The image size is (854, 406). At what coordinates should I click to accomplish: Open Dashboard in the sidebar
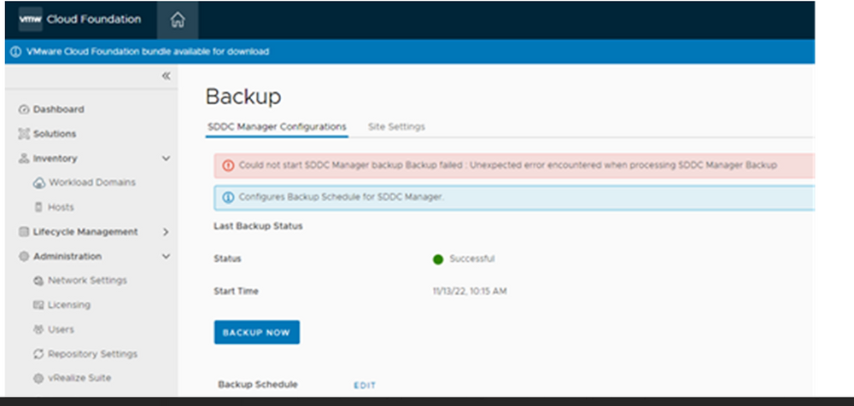tap(59, 109)
